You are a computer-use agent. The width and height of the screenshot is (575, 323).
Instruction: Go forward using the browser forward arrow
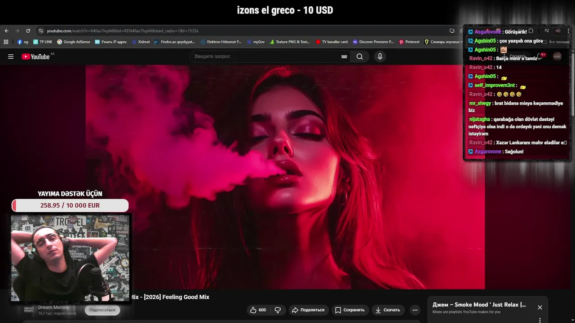pyautogui.click(x=17, y=31)
